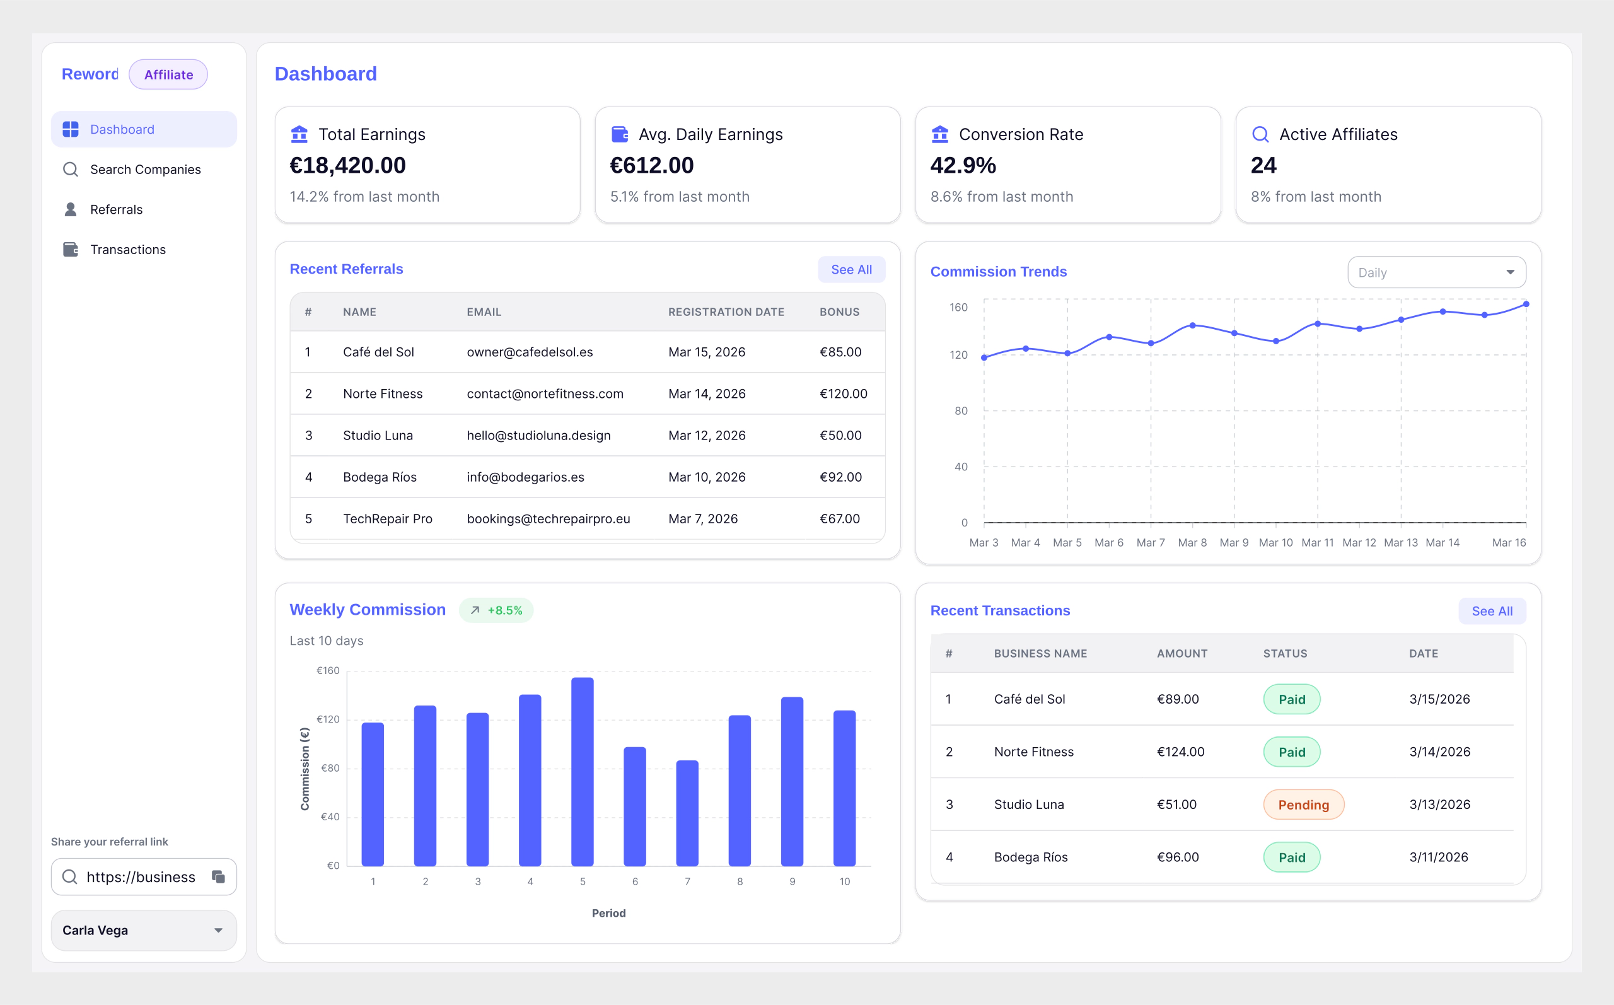This screenshot has width=1614, height=1005.
Task: Click the Search Companies magnifier icon
Action: click(x=71, y=170)
